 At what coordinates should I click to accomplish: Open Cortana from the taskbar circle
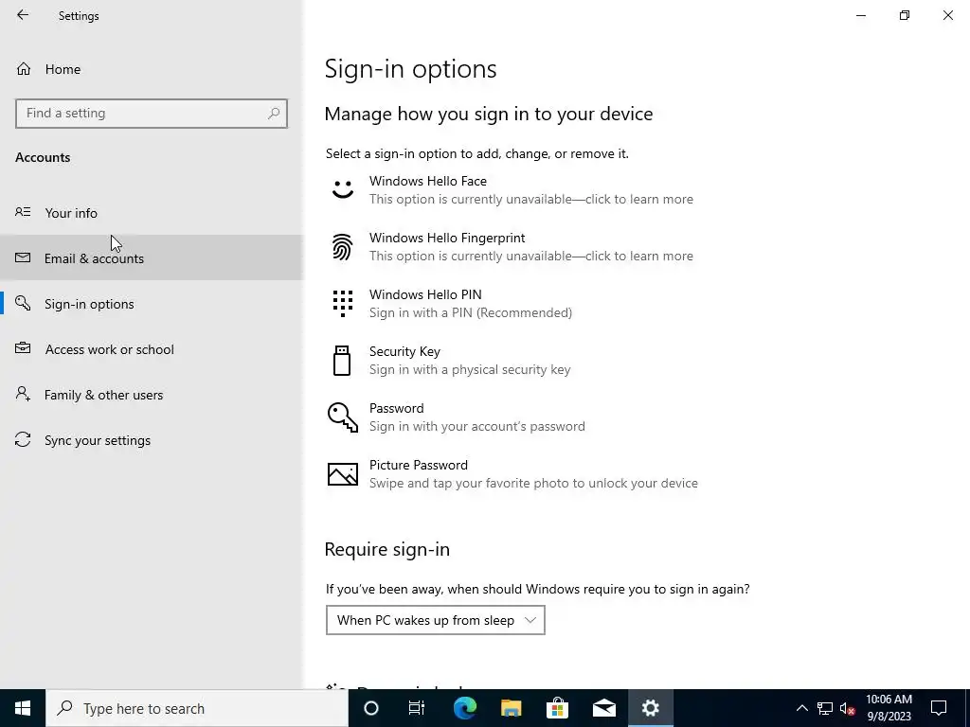pos(370,708)
